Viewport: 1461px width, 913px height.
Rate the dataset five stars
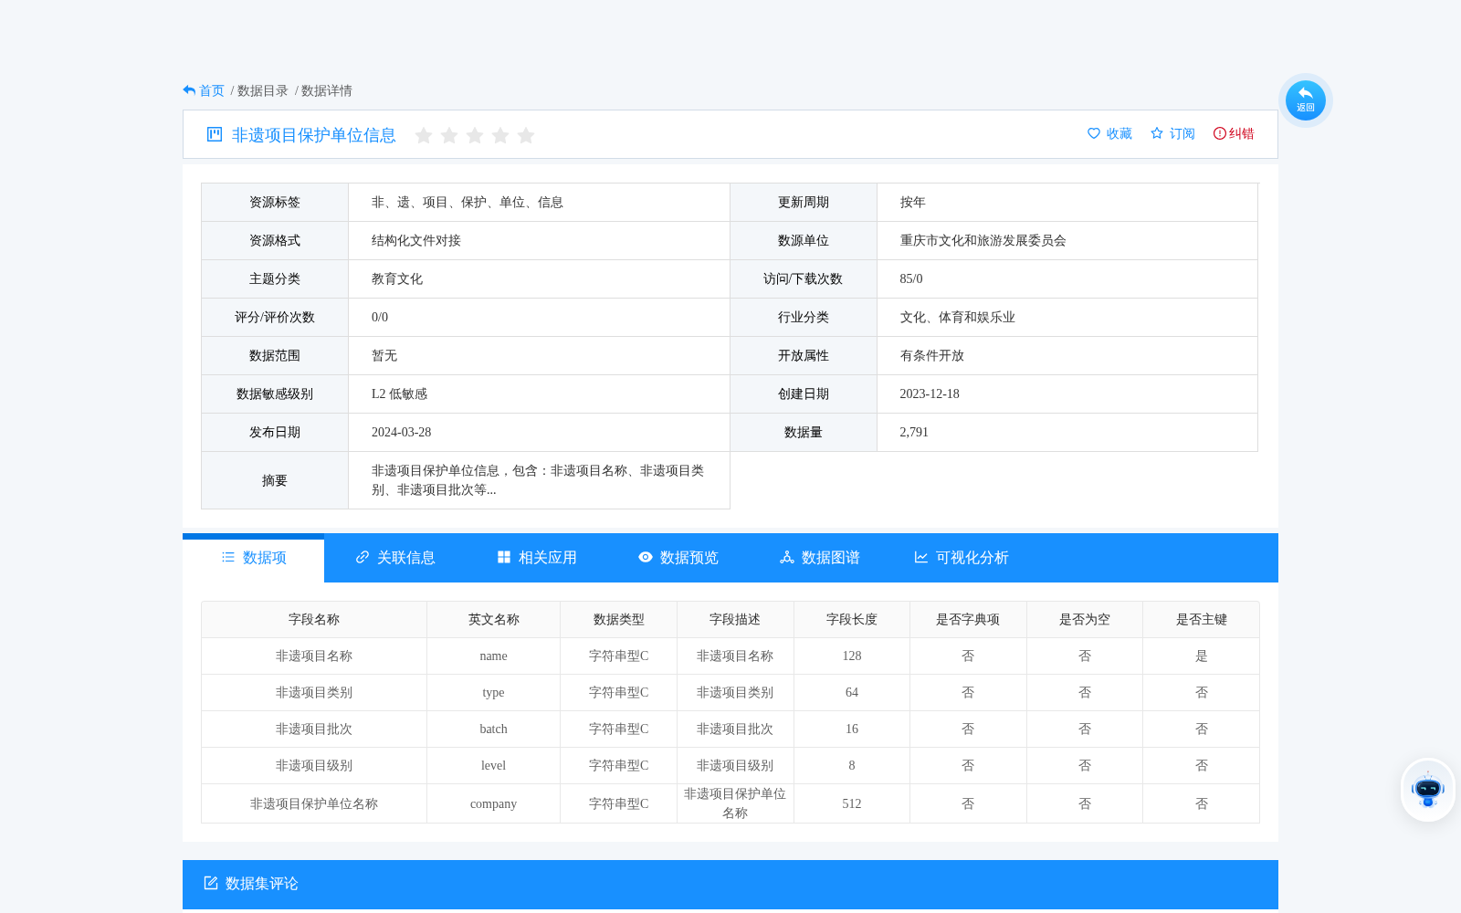point(526,135)
